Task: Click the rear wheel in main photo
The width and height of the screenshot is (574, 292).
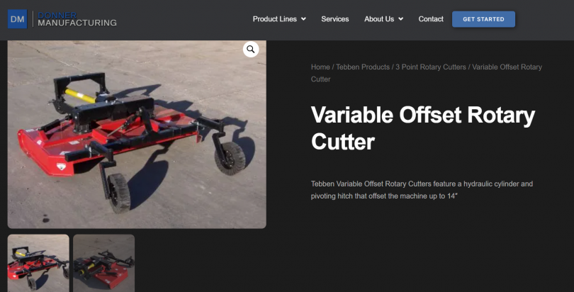Action: tap(230, 158)
